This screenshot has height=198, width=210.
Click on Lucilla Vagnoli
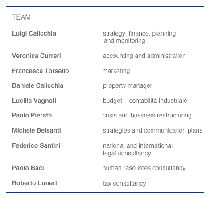tap(34, 101)
